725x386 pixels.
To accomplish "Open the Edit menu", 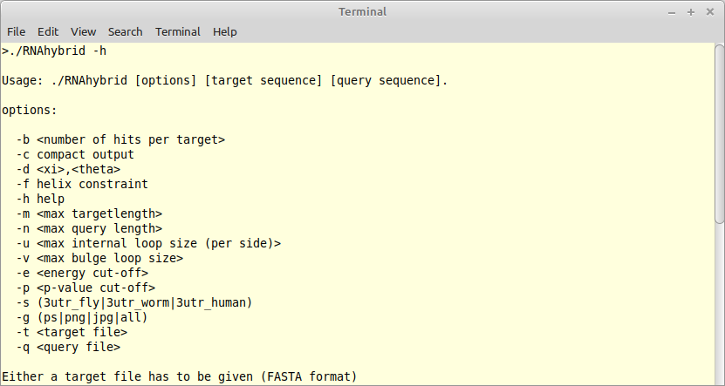I will click(48, 32).
